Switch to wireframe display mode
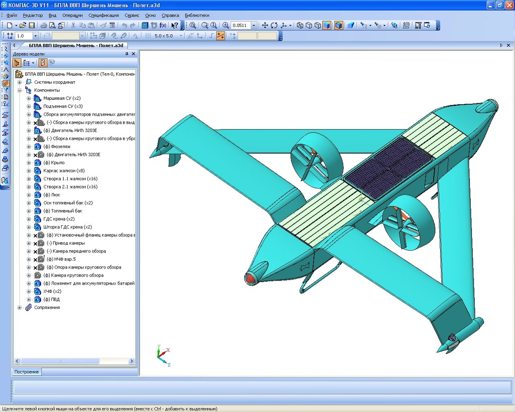The image size is (515, 412). click(300, 25)
